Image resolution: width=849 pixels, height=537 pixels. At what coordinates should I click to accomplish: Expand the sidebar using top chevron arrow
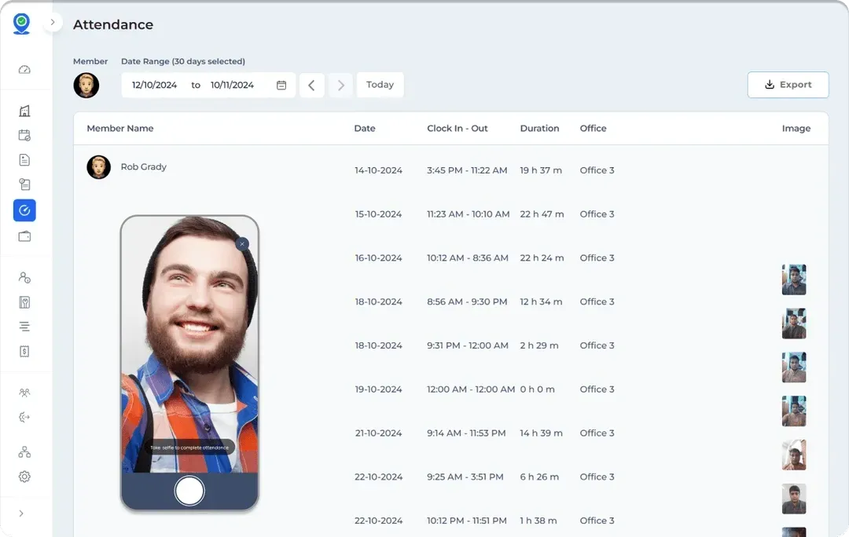click(x=53, y=23)
